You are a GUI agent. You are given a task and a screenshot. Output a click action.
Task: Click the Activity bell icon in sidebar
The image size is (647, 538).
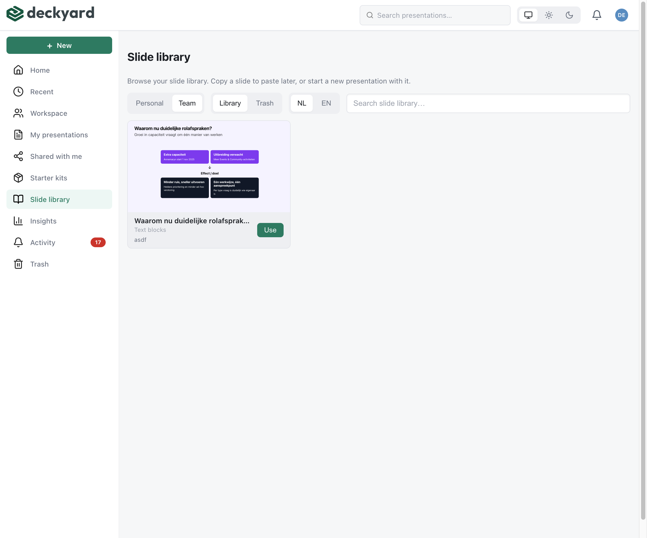tap(19, 243)
